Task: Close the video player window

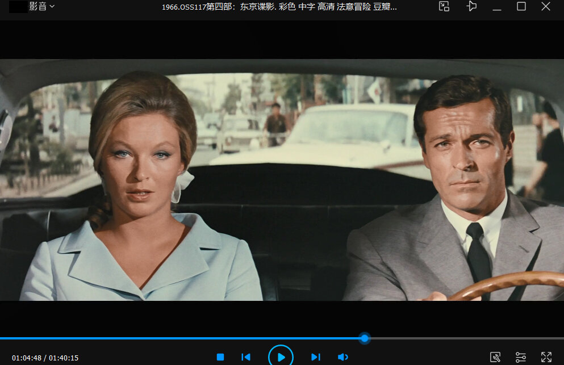Action: [546, 6]
